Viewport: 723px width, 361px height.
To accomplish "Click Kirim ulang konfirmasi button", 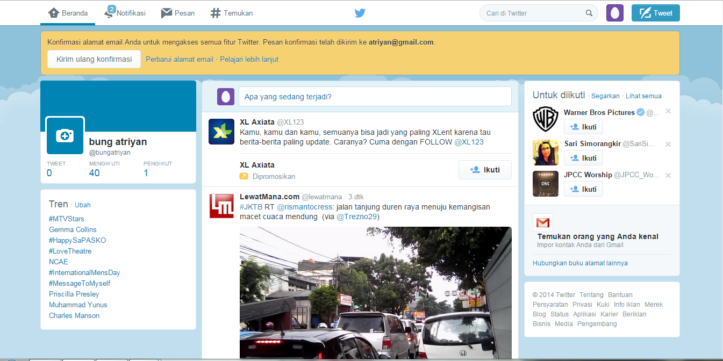I will click(94, 59).
